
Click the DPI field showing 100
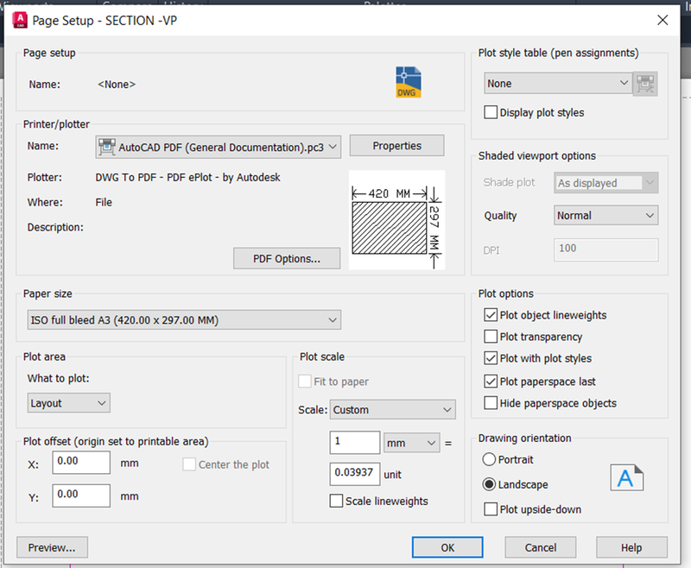606,249
